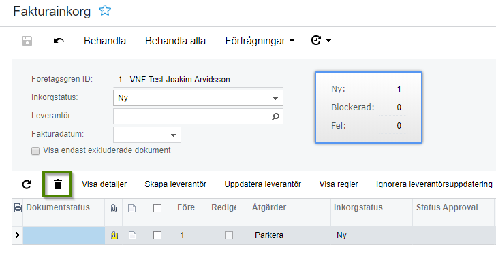
Task: Search suppliers with the Leverantör magnifier icon
Action: click(x=275, y=116)
